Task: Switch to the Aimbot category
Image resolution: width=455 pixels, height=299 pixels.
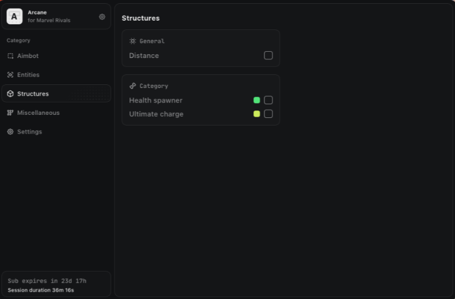Action: pos(28,56)
